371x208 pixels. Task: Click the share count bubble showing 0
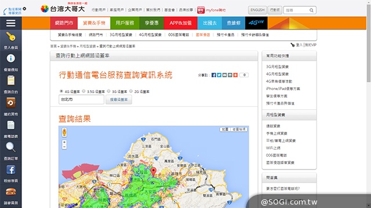pyautogui.click(x=244, y=75)
